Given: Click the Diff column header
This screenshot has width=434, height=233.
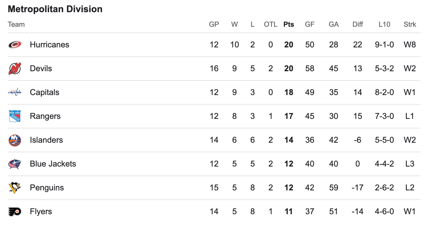Looking at the screenshot, I should click(358, 24).
